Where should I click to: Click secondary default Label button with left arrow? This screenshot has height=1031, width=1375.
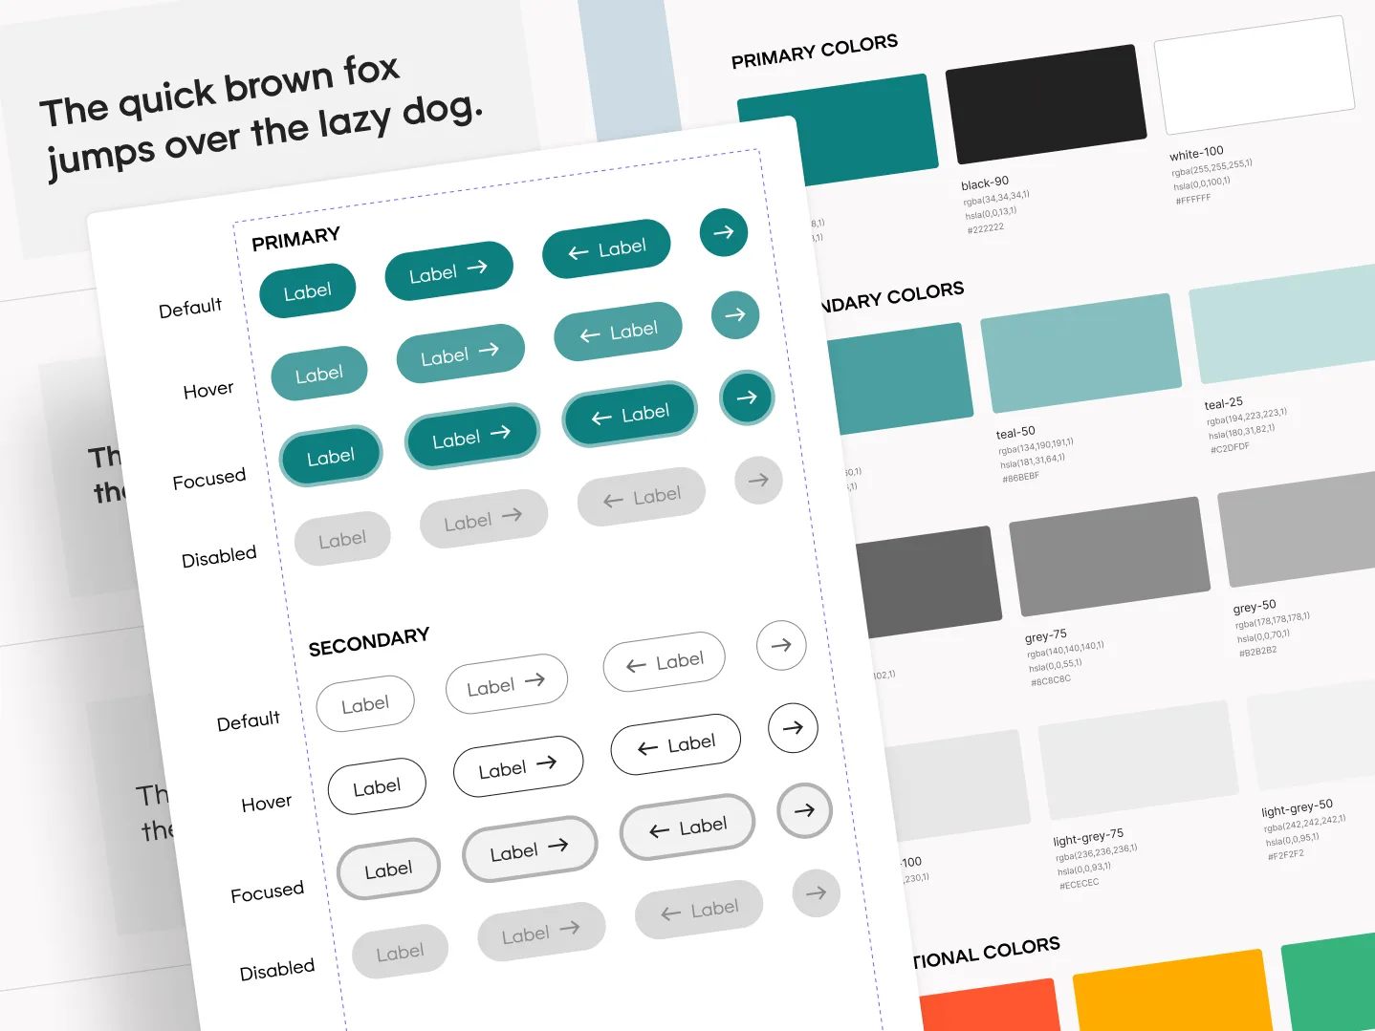(x=664, y=661)
